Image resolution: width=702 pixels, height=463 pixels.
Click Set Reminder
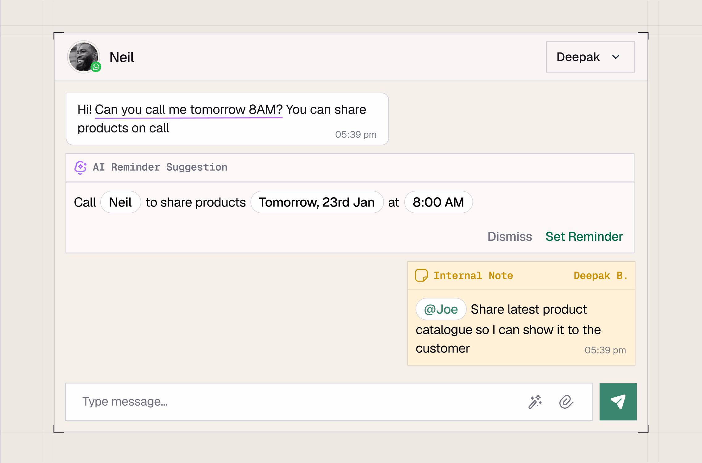tap(584, 236)
